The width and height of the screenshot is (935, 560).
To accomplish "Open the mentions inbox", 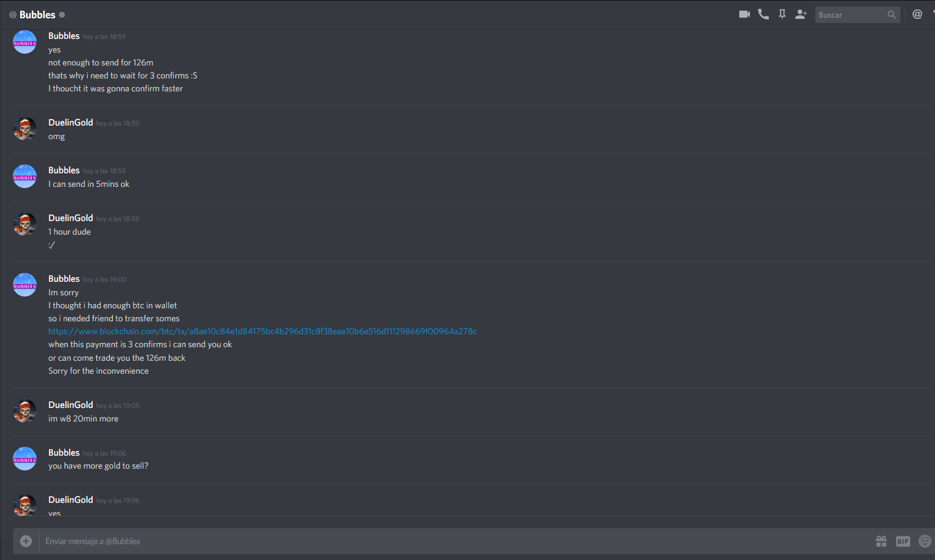I will (x=917, y=14).
